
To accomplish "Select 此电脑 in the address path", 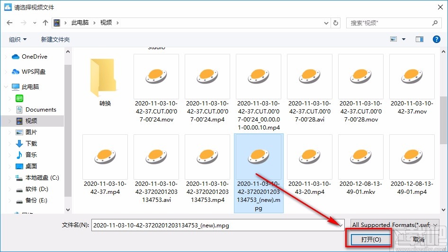I will [x=80, y=23].
